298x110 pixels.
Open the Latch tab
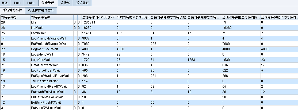coord(31,3)
